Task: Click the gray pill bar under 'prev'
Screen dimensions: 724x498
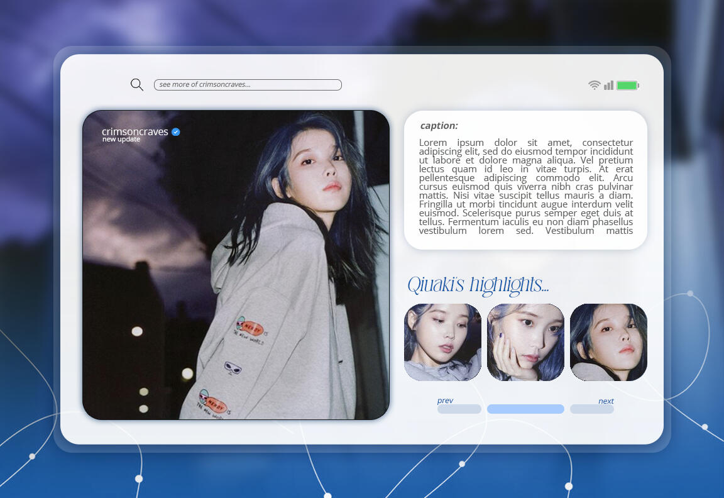Action: click(459, 409)
